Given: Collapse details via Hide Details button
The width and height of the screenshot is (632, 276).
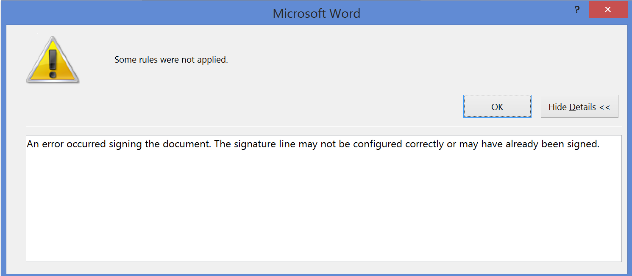Looking at the screenshot, I should [x=579, y=106].
